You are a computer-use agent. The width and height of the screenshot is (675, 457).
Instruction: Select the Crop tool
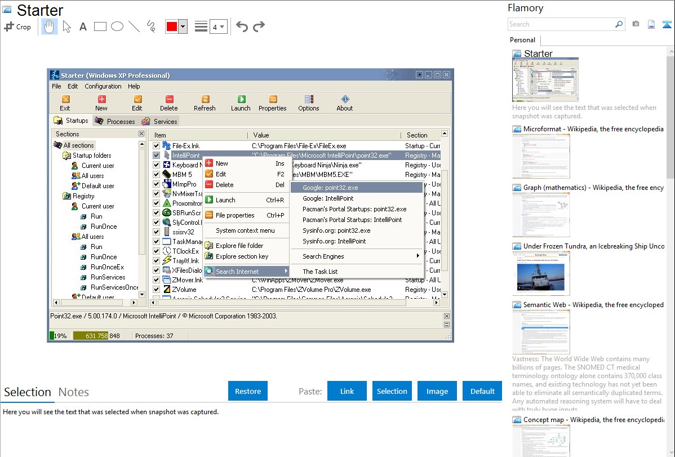tap(17, 26)
